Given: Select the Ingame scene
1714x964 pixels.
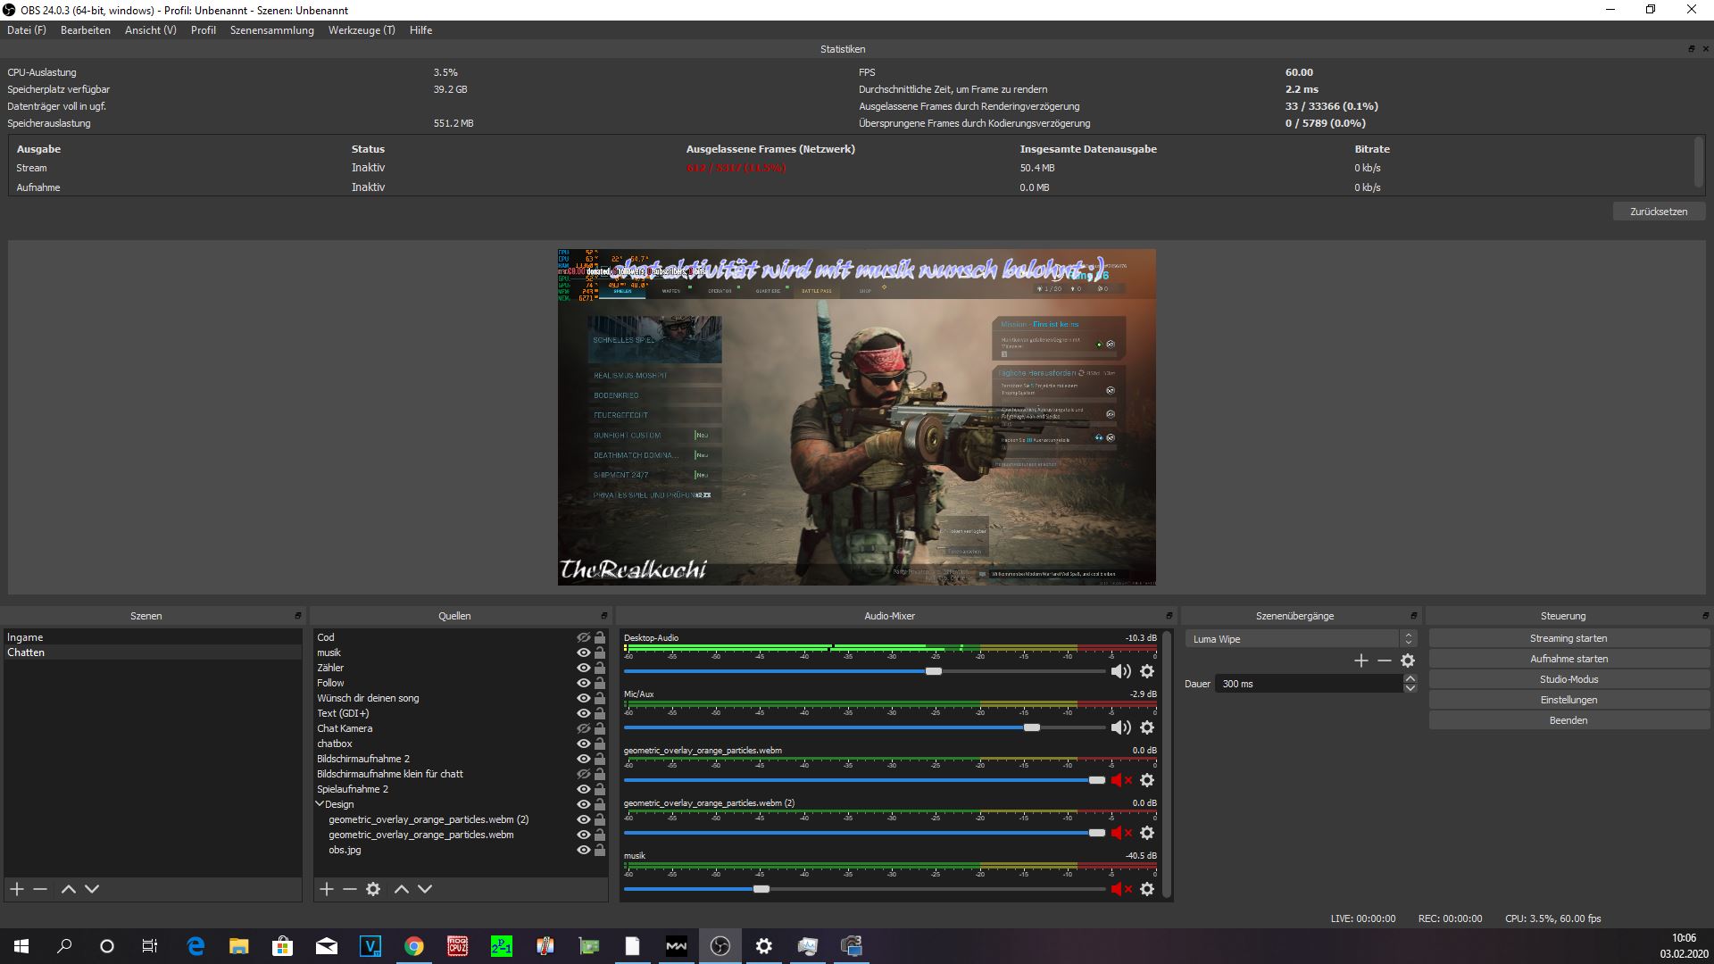Looking at the screenshot, I should click(25, 637).
